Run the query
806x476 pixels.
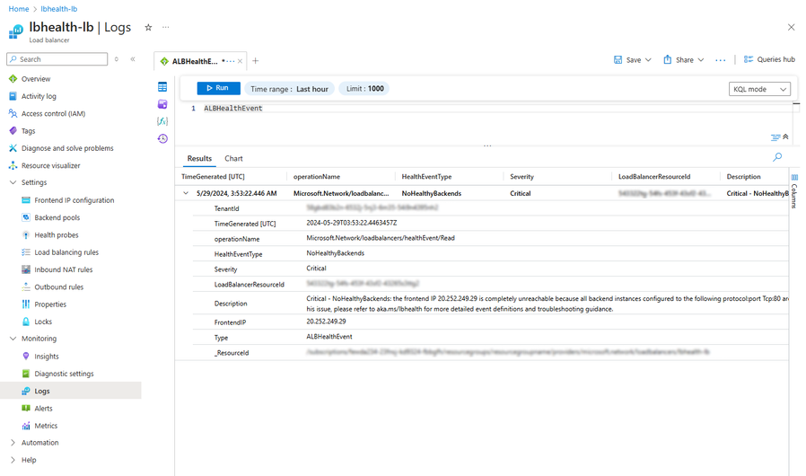pyautogui.click(x=218, y=88)
